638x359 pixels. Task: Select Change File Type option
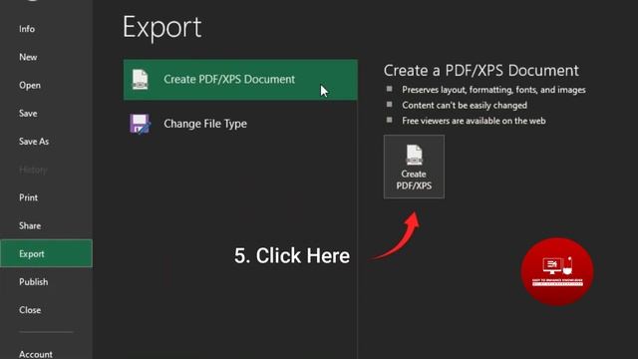click(240, 124)
